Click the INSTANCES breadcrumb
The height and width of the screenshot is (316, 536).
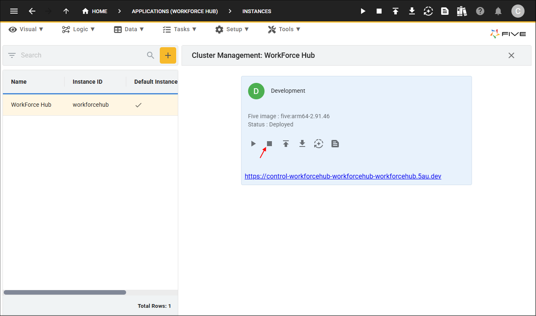(257, 11)
